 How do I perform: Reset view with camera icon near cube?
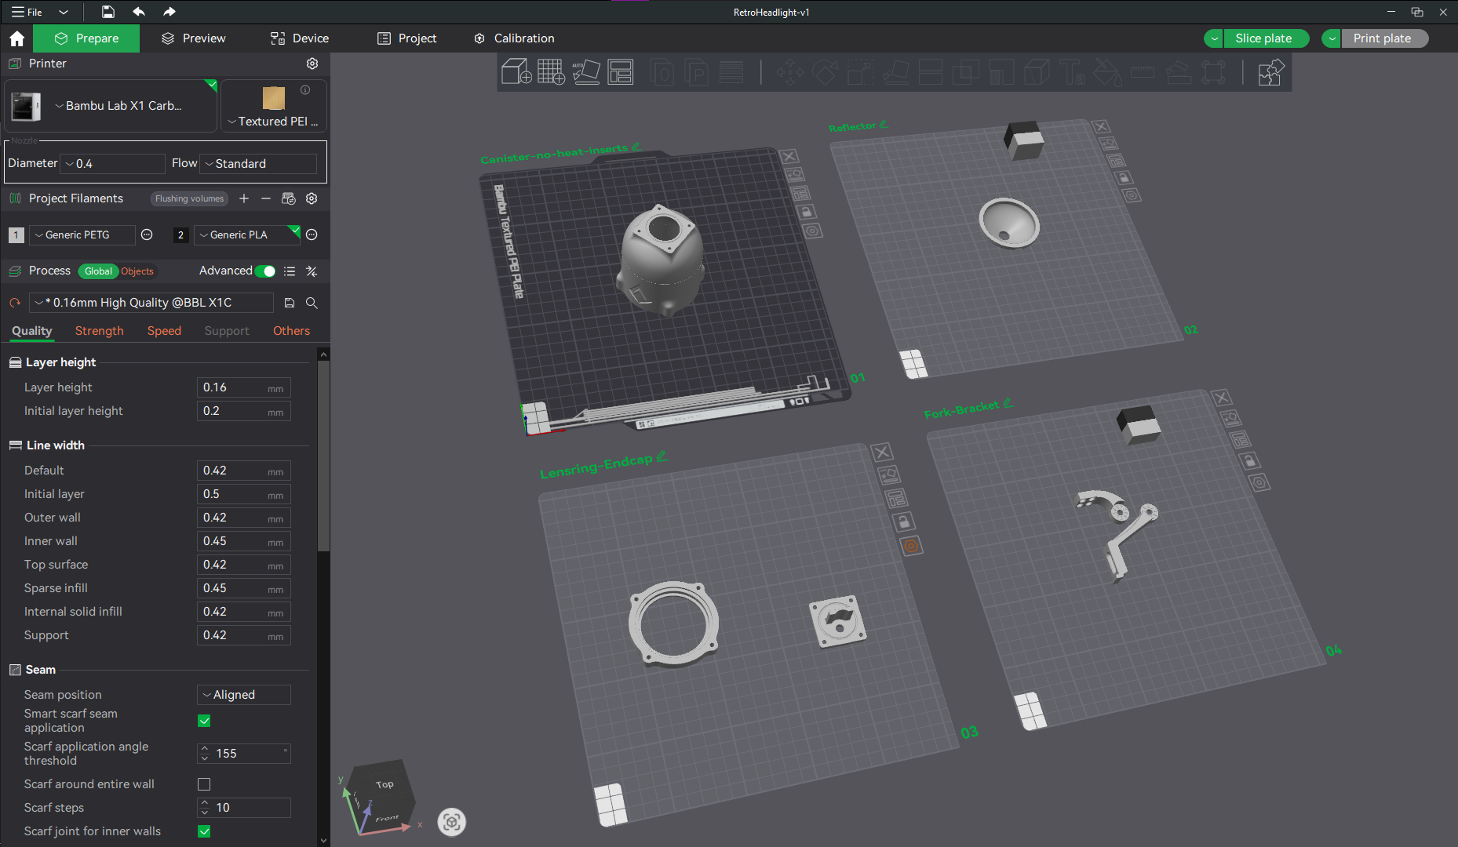point(451,821)
